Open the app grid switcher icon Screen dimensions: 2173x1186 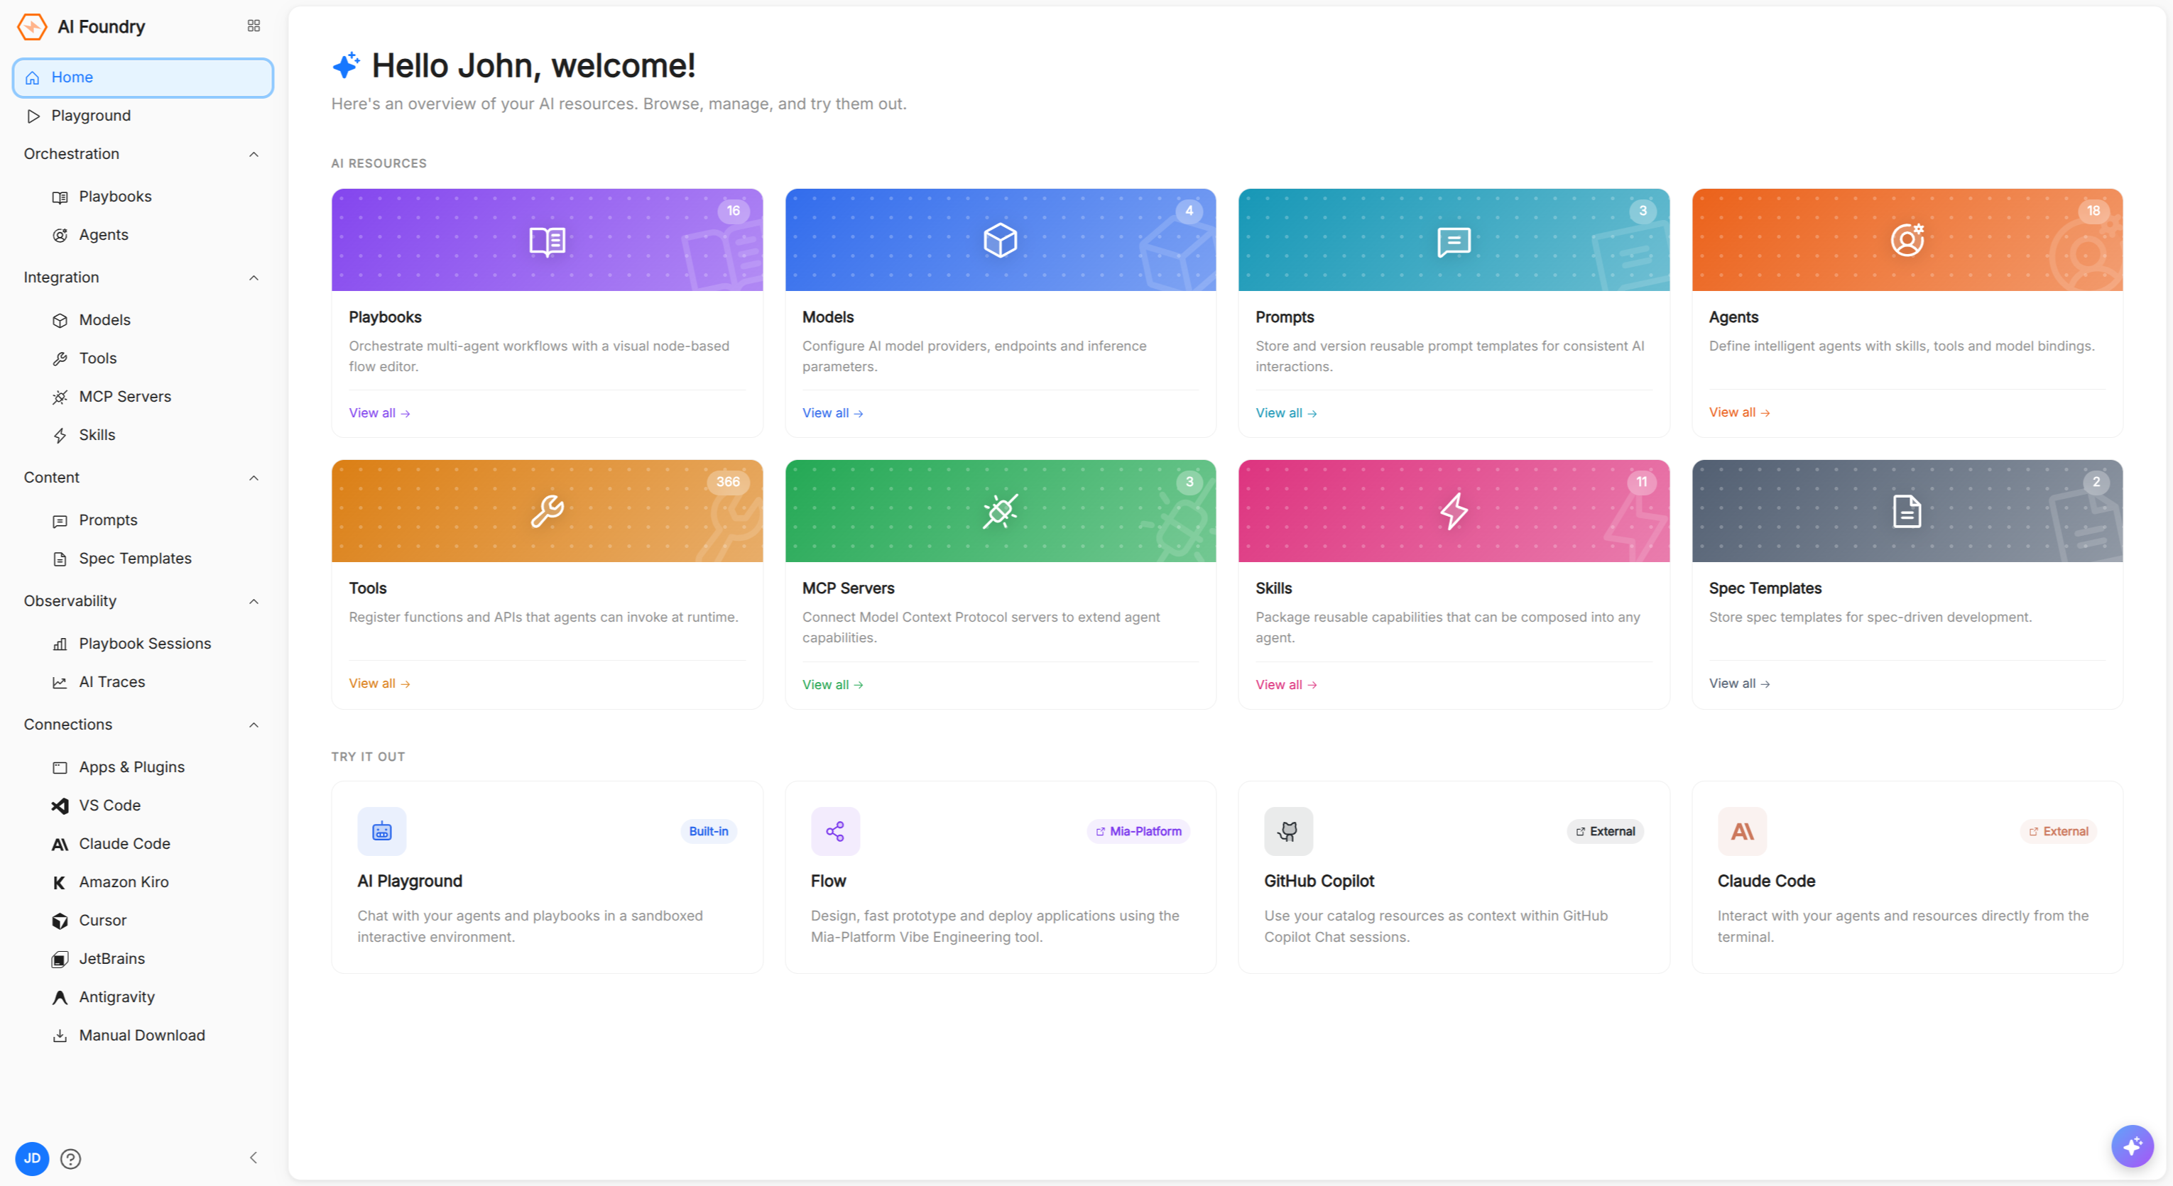click(253, 26)
